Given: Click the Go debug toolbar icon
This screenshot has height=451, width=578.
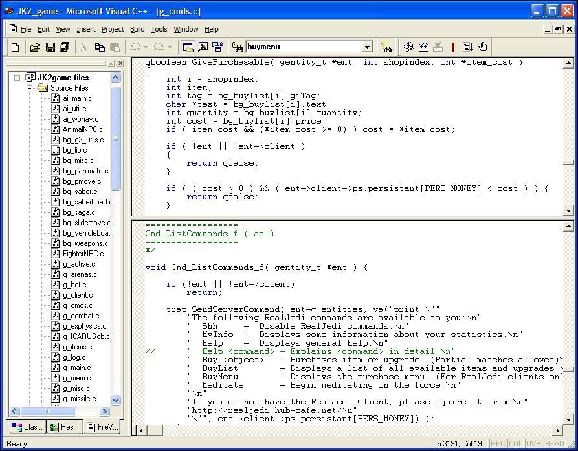Looking at the screenshot, I should 468,47.
